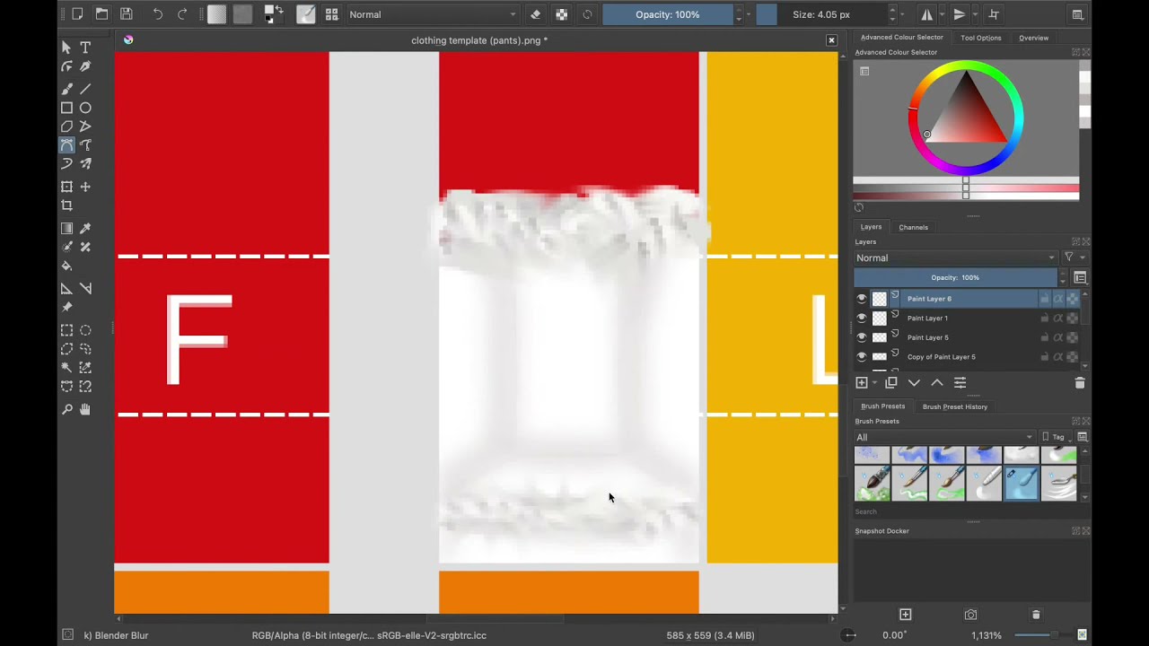This screenshot has height=646, width=1149.
Task: Open the Advanced Colour Selector tab
Action: tap(901, 38)
